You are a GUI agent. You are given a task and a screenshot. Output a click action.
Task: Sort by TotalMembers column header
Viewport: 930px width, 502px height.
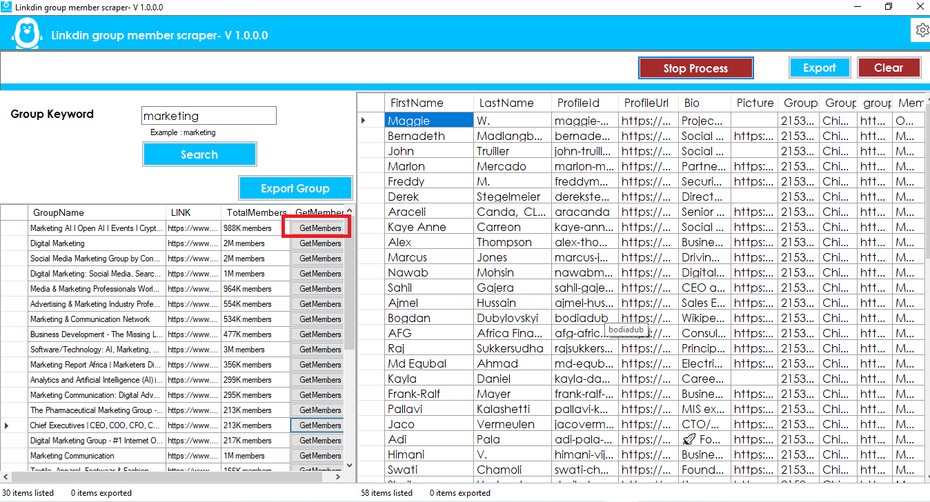(x=255, y=212)
